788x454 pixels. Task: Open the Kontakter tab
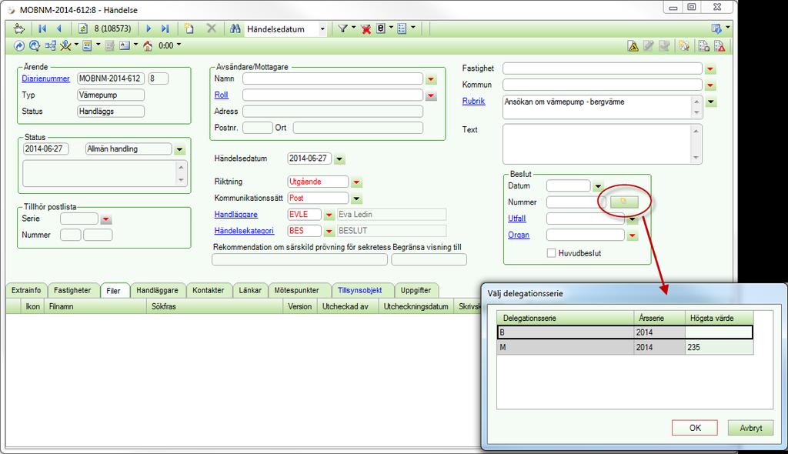[x=208, y=290]
